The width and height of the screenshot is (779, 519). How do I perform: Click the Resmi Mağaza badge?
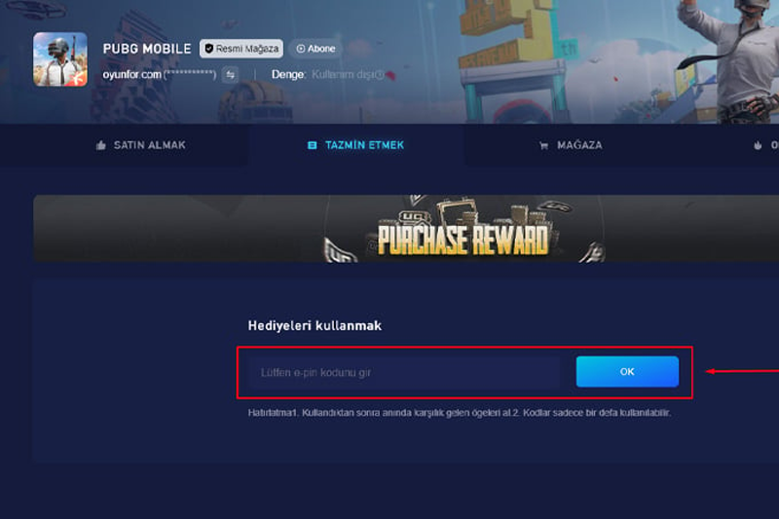pos(241,49)
